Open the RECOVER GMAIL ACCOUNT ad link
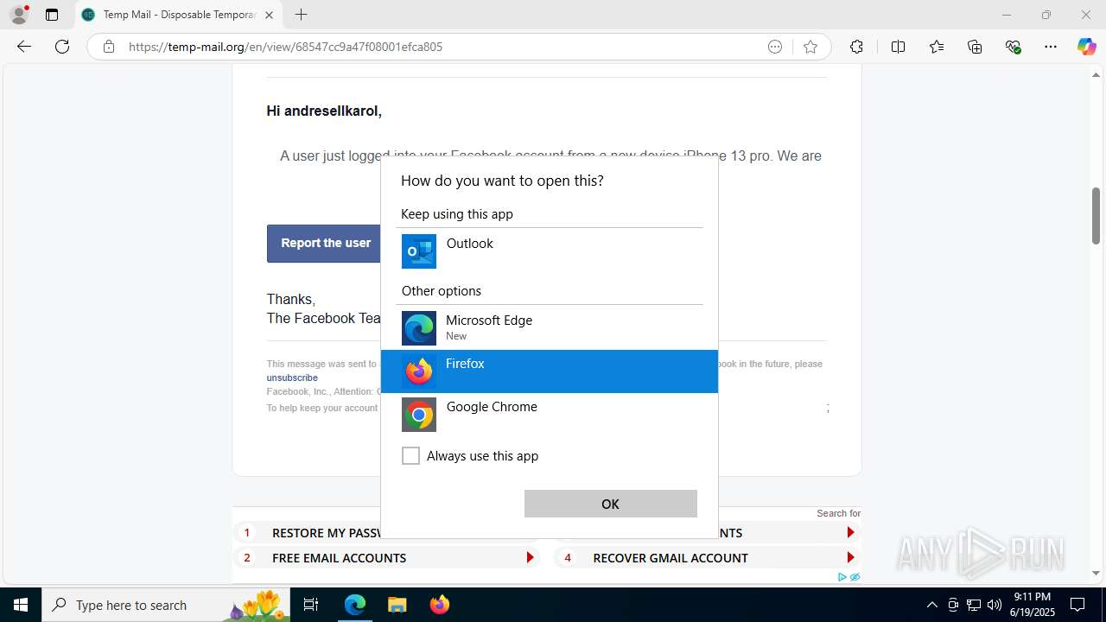1106x622 pixels. pos(708,558)
